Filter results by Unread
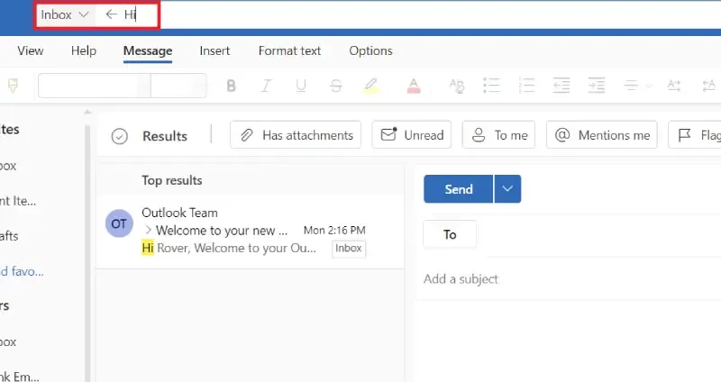This screenshot has width=721, height=382. coord(412,135)
